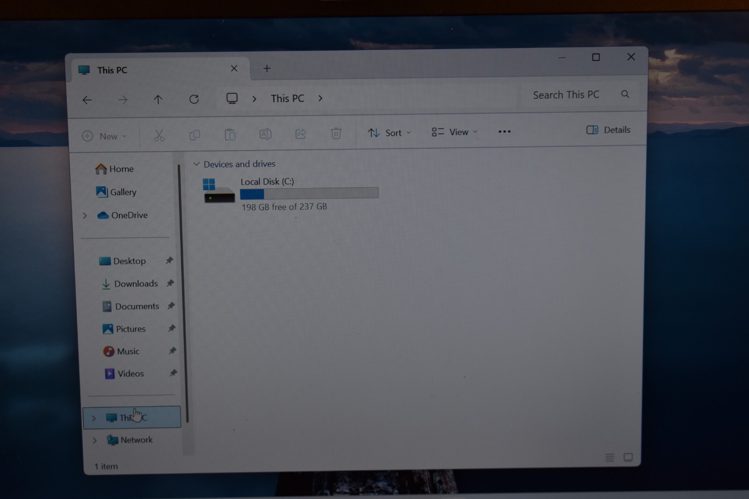Open OneDrive in navigation pane
The width and height of the screenshot is (749, 499).
tap(122, 215)
